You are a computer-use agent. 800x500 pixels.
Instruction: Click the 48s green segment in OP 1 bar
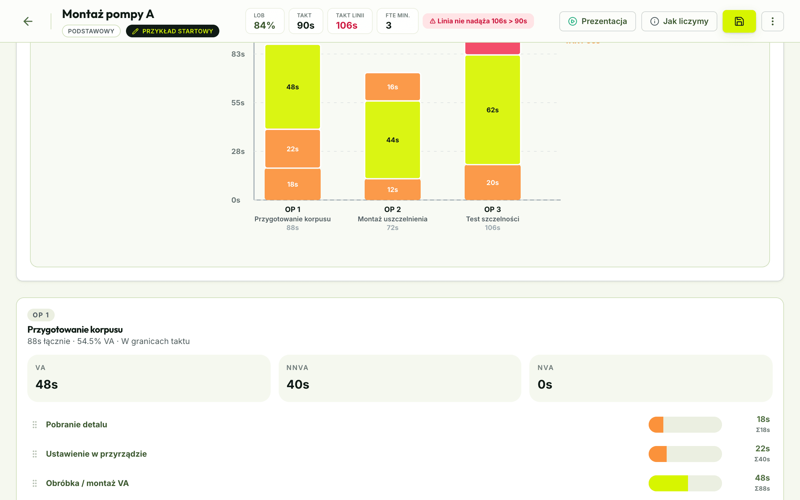click(293, 87)
